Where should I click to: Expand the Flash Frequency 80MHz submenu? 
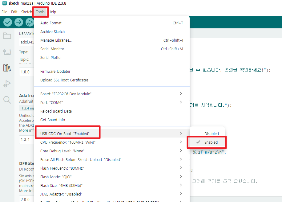tap(112, 168)
